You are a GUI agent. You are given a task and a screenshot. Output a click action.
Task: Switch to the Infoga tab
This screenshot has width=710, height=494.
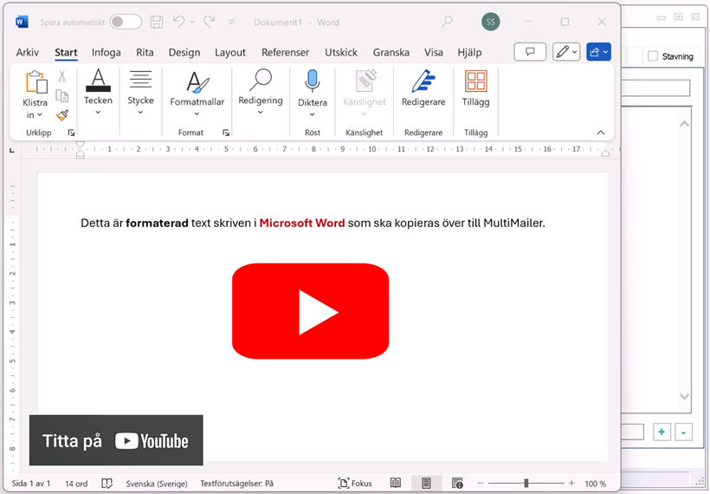pyautogui.click(x=106, y=53)
